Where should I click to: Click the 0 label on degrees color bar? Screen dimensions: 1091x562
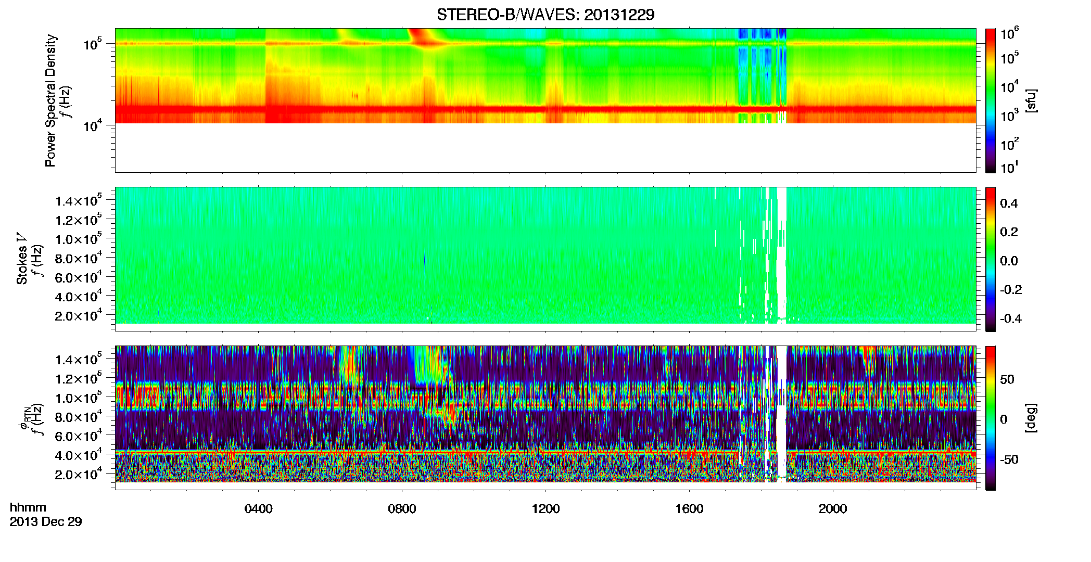pyautogui.click(x=1004, y=419)
